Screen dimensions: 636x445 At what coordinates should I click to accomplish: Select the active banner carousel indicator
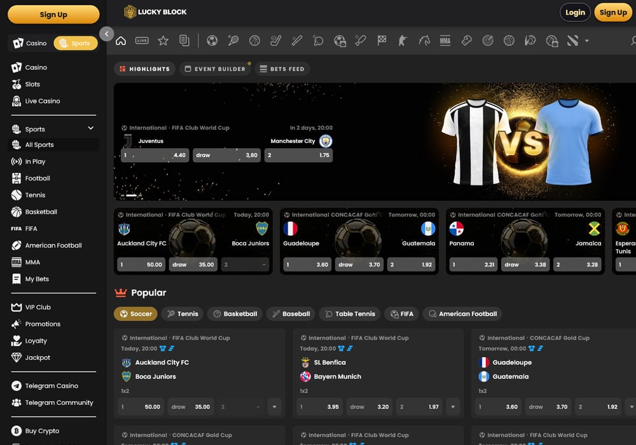pyautogui.click(x=132, y=195)
